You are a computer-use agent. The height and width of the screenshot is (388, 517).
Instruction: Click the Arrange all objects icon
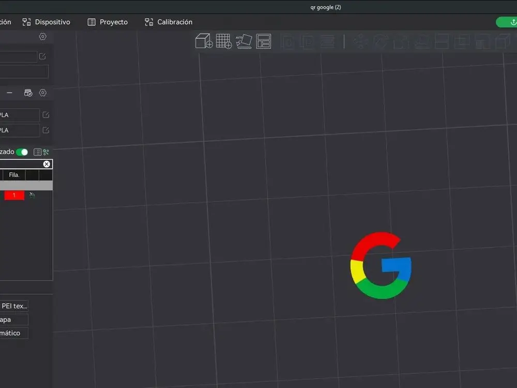(264, 41)
